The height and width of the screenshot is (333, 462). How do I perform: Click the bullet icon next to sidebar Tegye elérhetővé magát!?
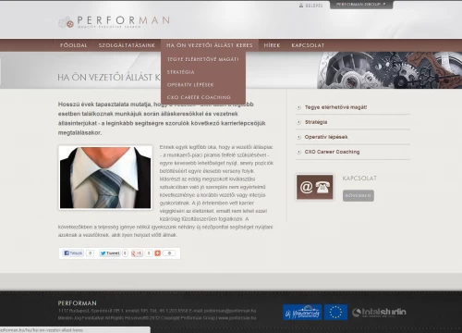point(298,107)
